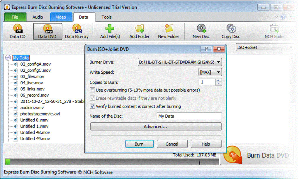Change the Write Speed selection
Viewport: 299px width, 179px height.
[216, 72]
